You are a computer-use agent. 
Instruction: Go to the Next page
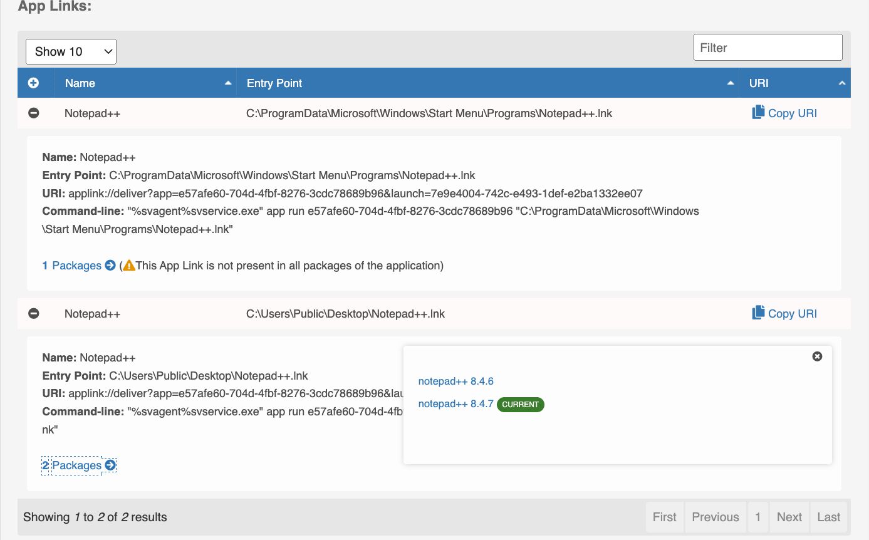pyautogui.click(x=789, y=517)
